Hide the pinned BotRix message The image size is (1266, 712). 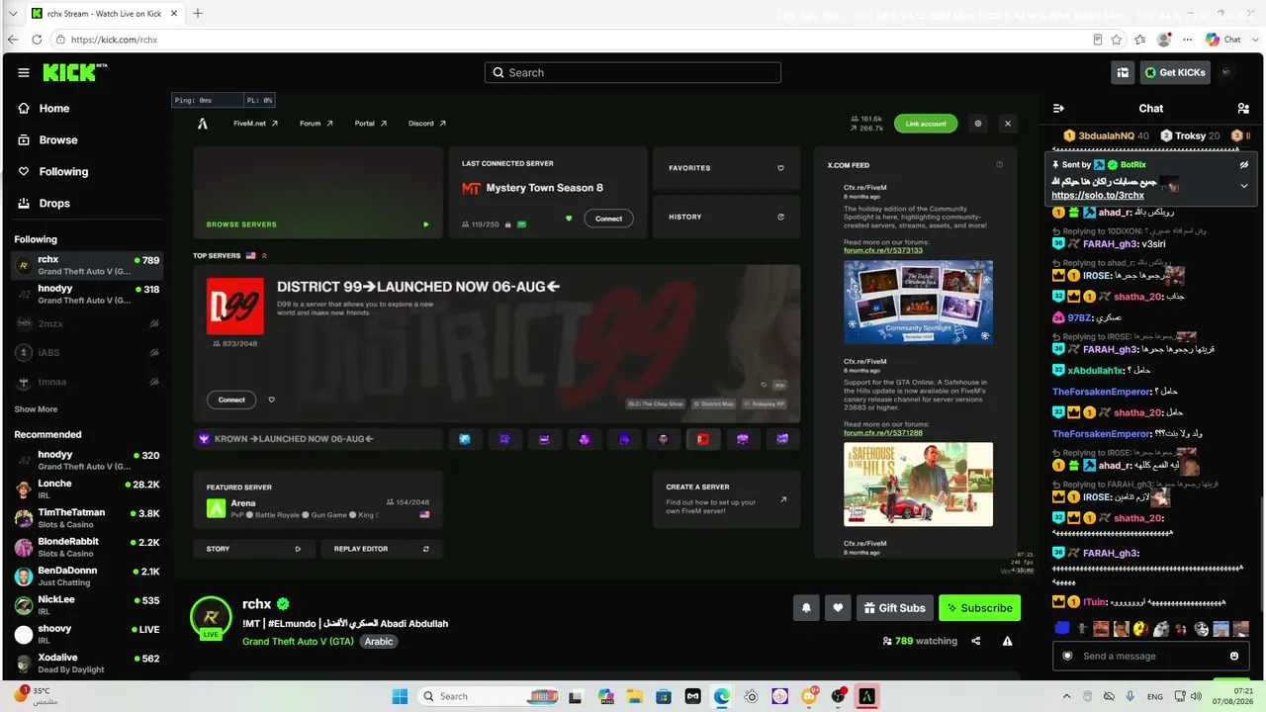1244,164
